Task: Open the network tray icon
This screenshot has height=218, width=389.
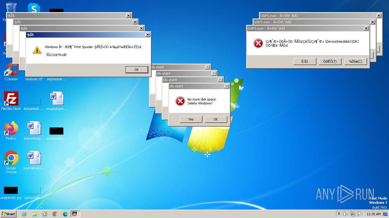Action: [x=353, y=214]
